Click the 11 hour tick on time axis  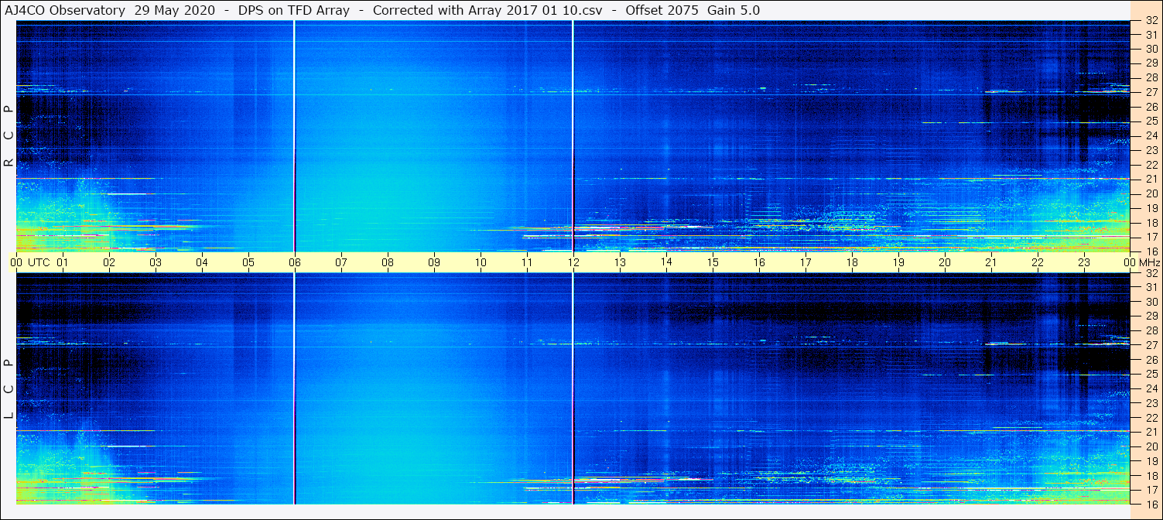(x=527, y=262)
